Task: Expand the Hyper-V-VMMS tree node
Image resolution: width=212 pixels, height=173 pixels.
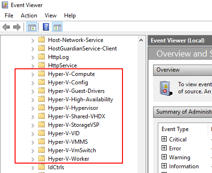Action: [33, 142]
